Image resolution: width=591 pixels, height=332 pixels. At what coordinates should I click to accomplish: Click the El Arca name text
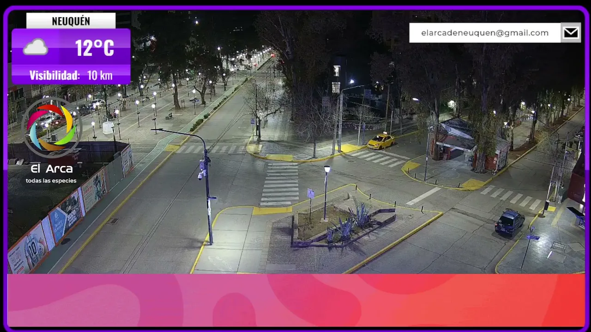coord(51,169)
